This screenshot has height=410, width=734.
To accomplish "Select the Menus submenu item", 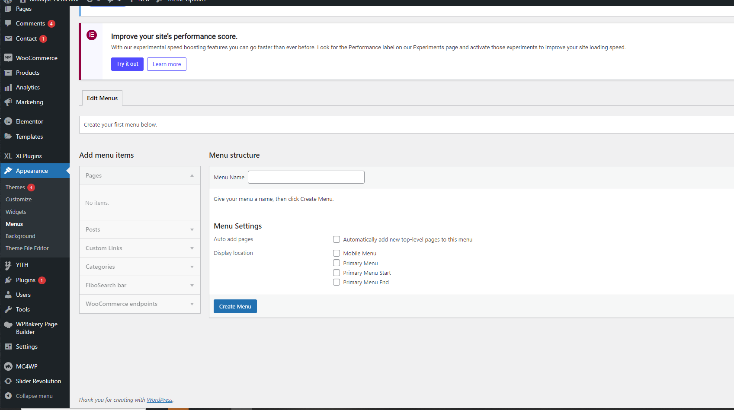I will (14, 224).
